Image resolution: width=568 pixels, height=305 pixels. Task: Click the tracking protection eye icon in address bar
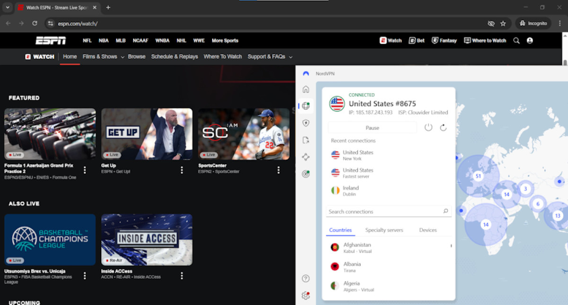click(491, 23)
